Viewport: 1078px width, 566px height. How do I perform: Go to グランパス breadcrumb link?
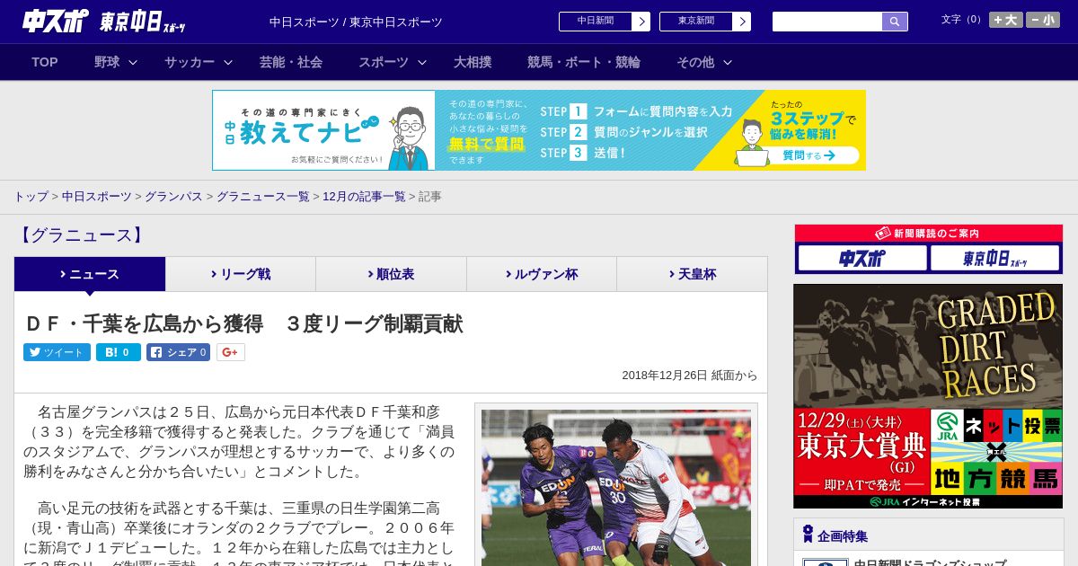tap(173, 197)
